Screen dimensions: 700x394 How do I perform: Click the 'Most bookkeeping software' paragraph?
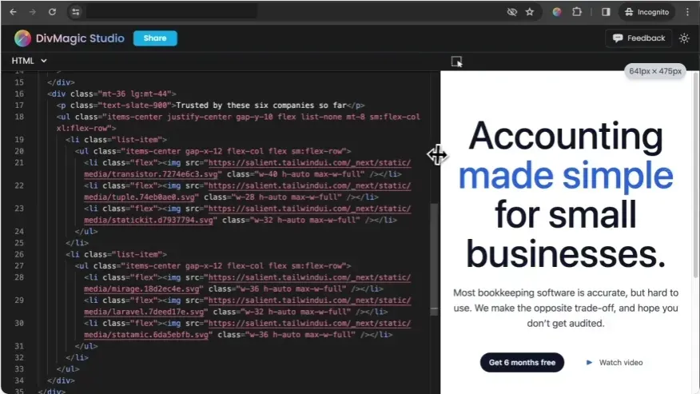coord(566,308)
